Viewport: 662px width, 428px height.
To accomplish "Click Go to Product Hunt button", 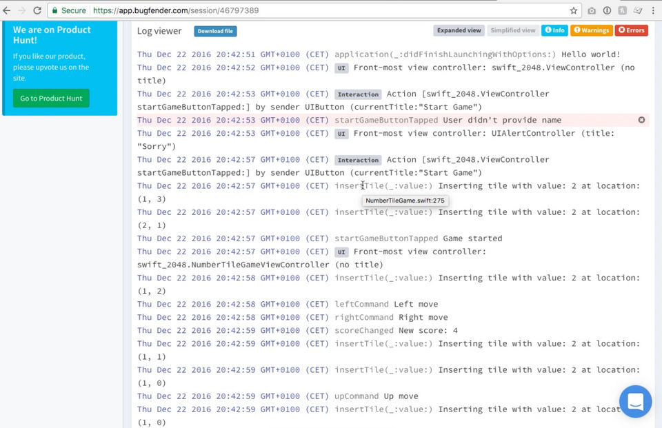I will tap(51, 99).
